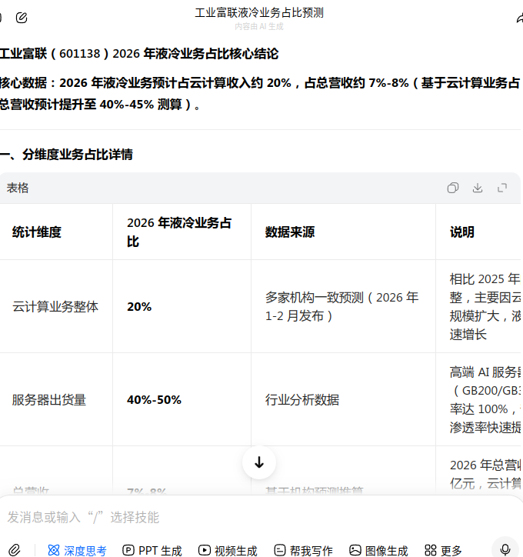This screenshot has width=523, height=557.
Task: Jump to bottom with the down arrow button
Action: coord(259,462)
